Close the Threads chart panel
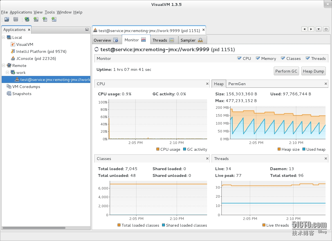This screenshot has height=241, width=332. (x=326, y=159)
